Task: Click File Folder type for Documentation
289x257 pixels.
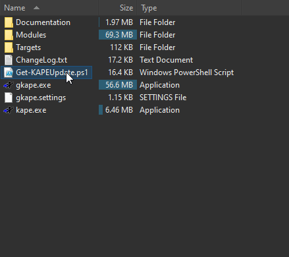Action: click(x=157, y=22)
